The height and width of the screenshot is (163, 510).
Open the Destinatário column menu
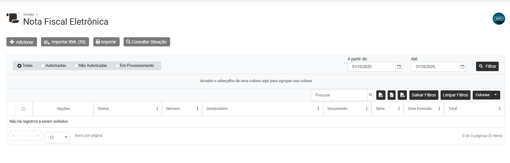pyautogui.click(x=318, y=109)
